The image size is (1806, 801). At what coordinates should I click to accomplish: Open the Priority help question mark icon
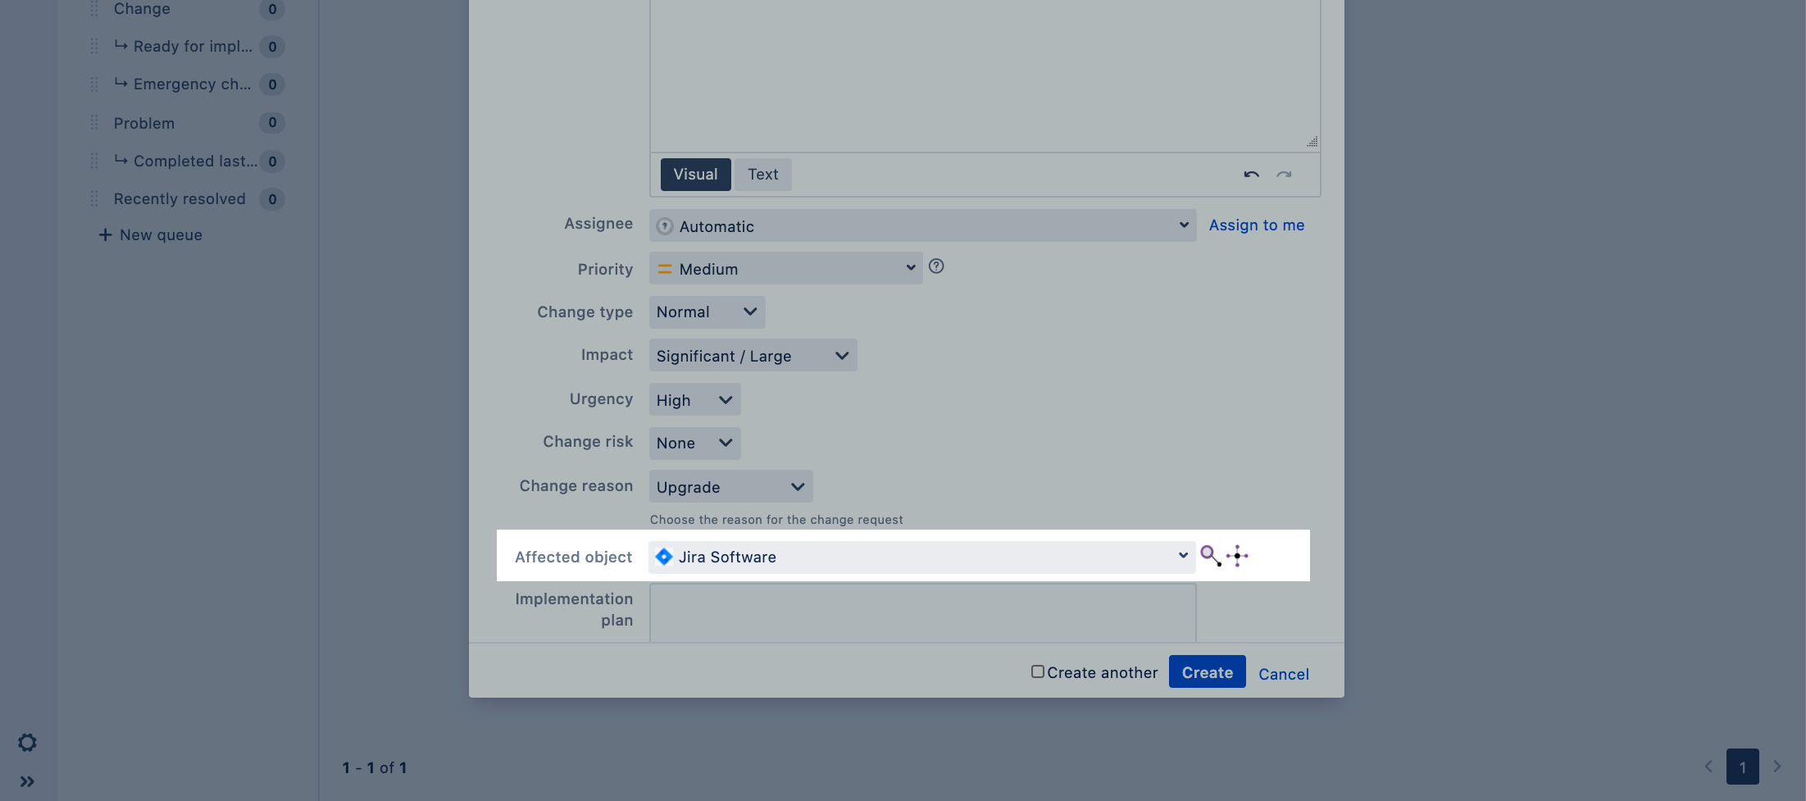[x=936, y=266]
